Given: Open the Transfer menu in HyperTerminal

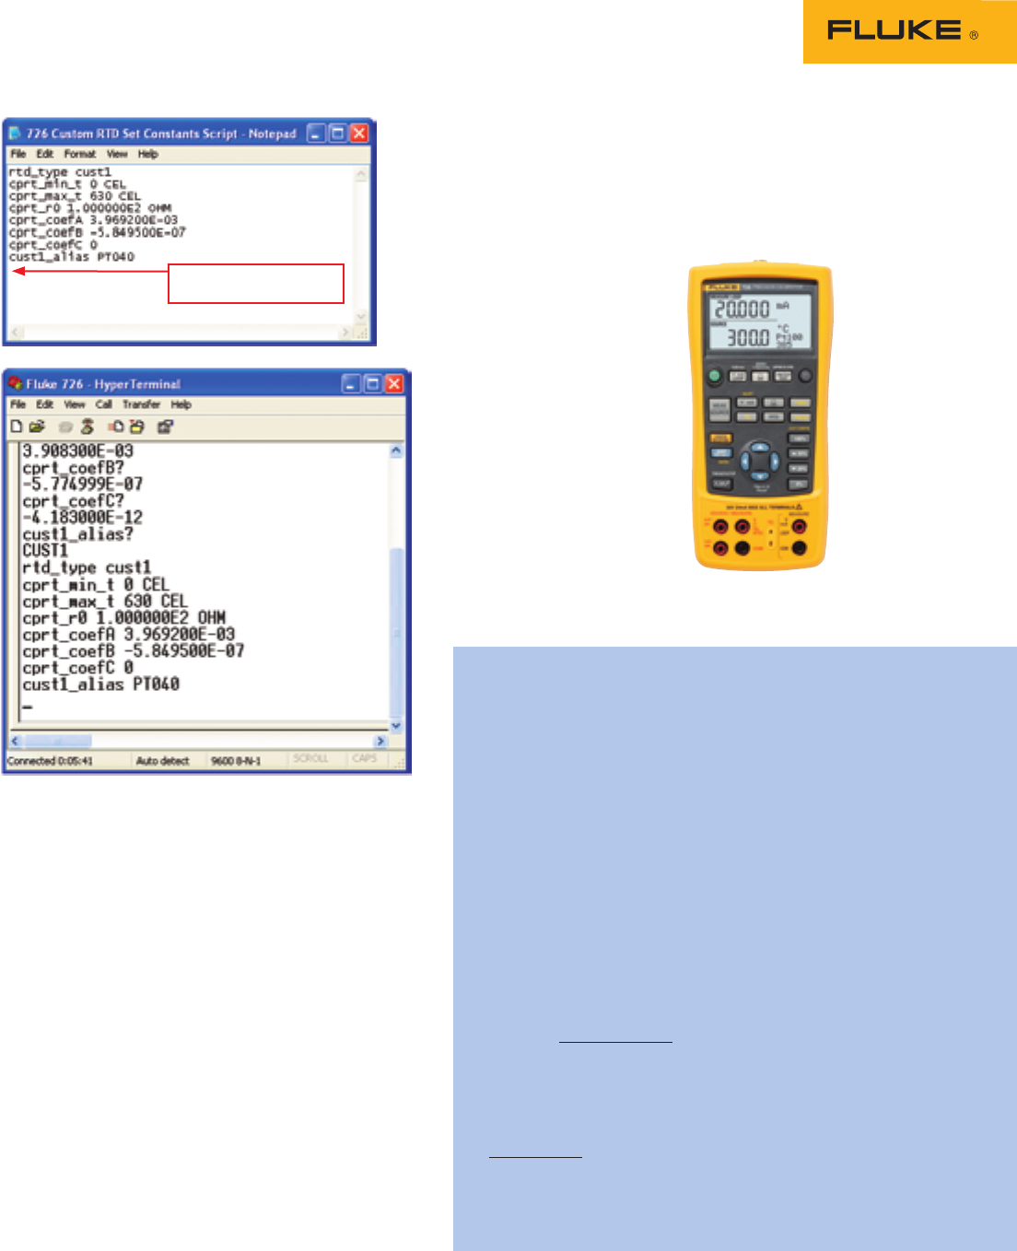Looking at the screenshot, I should click(142, 404).
